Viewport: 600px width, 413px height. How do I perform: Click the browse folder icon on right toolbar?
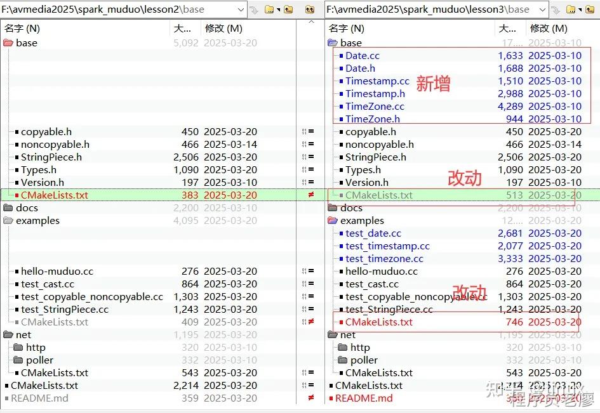(x=571, y=9)
